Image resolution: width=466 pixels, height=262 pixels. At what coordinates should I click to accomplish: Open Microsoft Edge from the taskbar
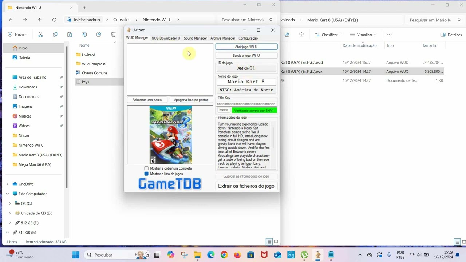[x=211, y=255]
